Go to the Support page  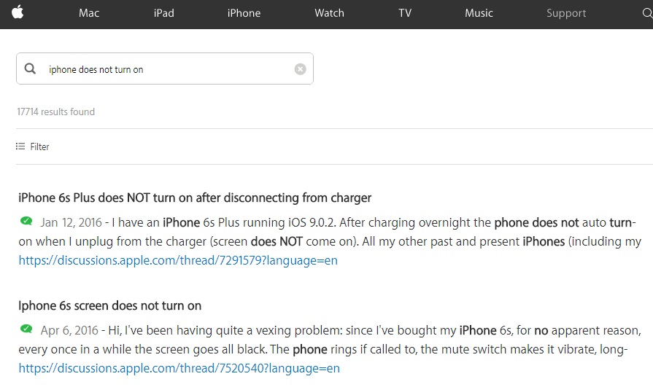(566, 13)
